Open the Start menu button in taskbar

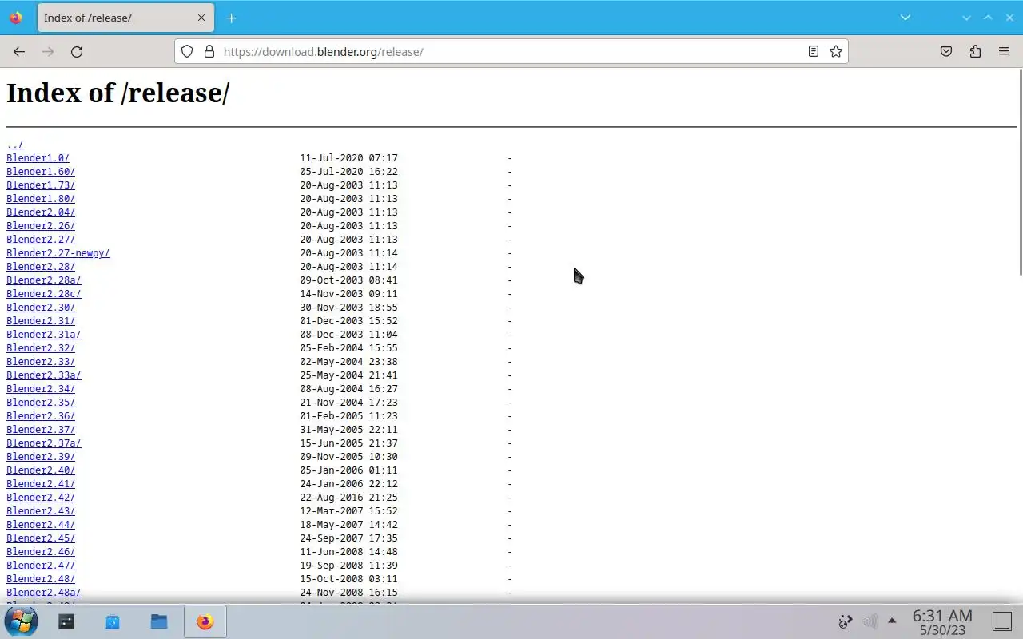click(21, 621)
